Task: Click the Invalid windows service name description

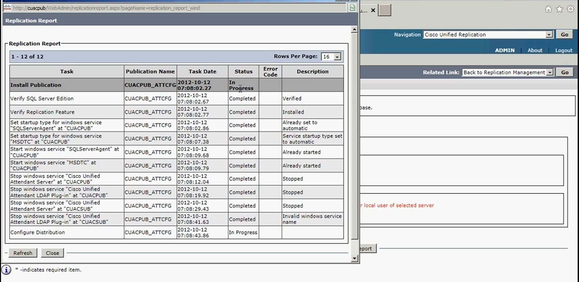Action: (x=312, y=219)
